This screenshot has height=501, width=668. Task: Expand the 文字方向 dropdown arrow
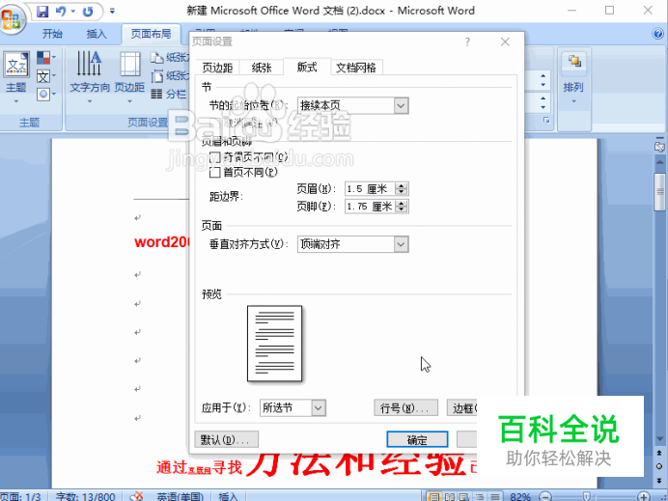pyautogui.click(x=90, y=101)
